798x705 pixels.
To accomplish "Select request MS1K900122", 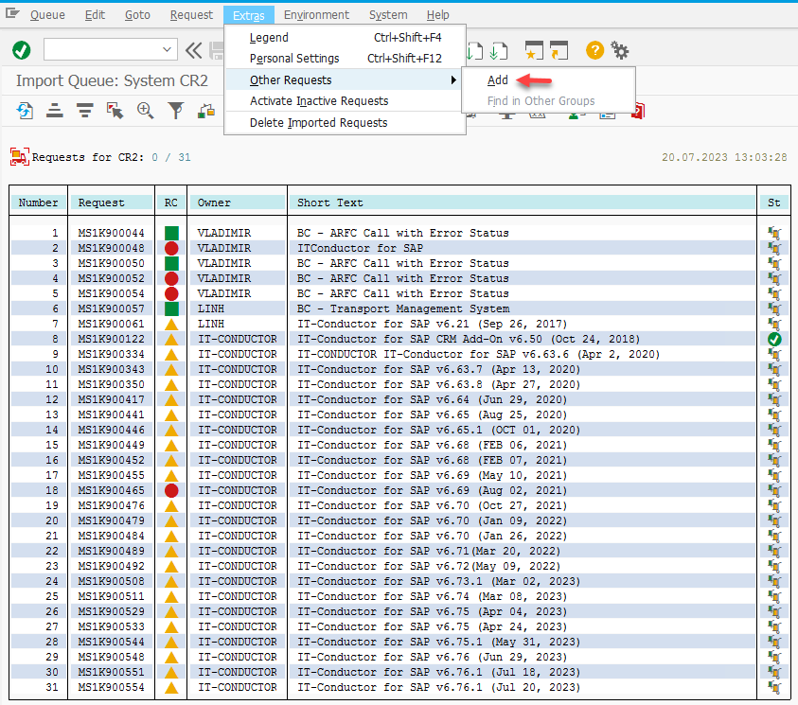I will click(111, 340).
